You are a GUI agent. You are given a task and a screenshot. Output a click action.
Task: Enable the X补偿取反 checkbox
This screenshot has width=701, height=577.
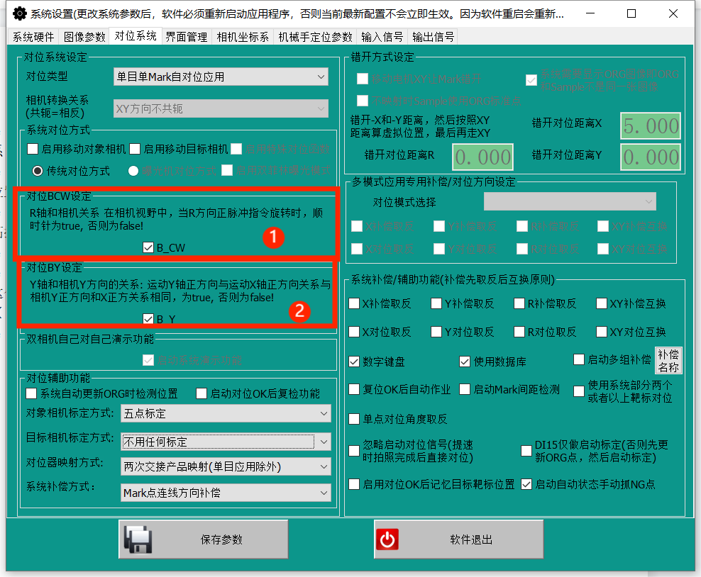point(355,303)
